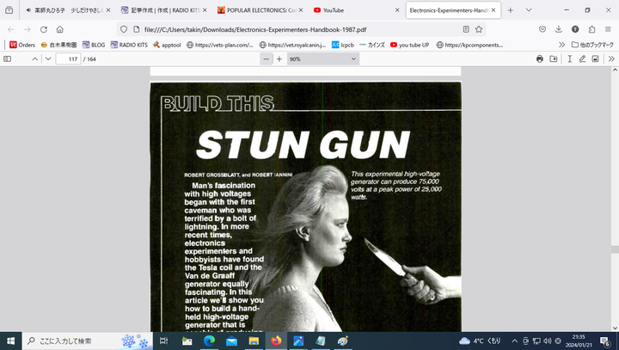This screenshot has height=350, width=619.
Task: Click the taskbar search box
Action: tap(88, 341)
